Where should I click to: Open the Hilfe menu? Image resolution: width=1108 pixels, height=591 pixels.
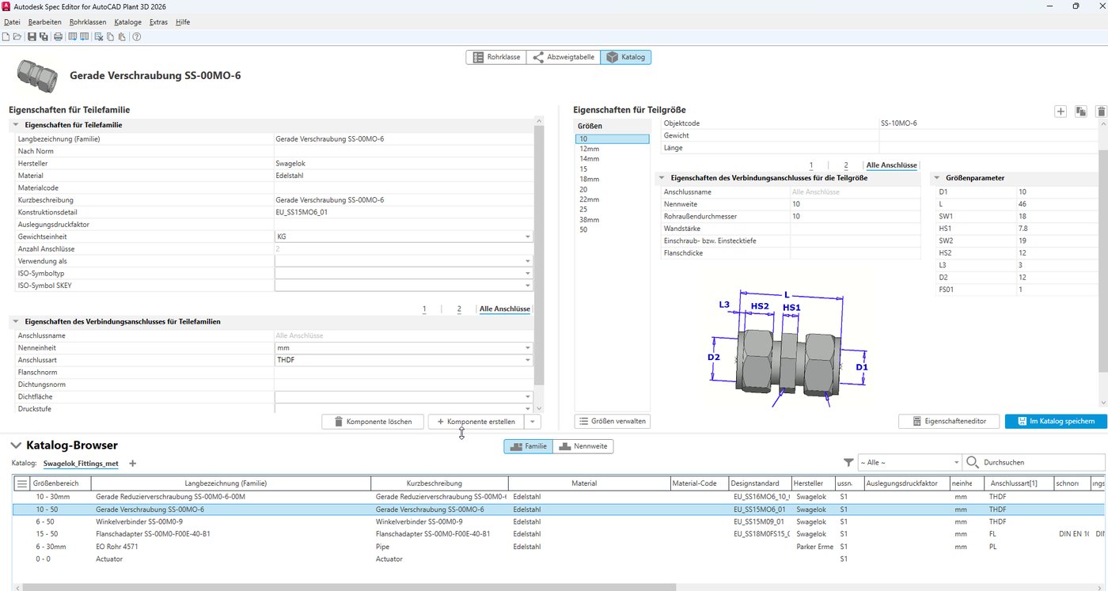click(183, 22)
